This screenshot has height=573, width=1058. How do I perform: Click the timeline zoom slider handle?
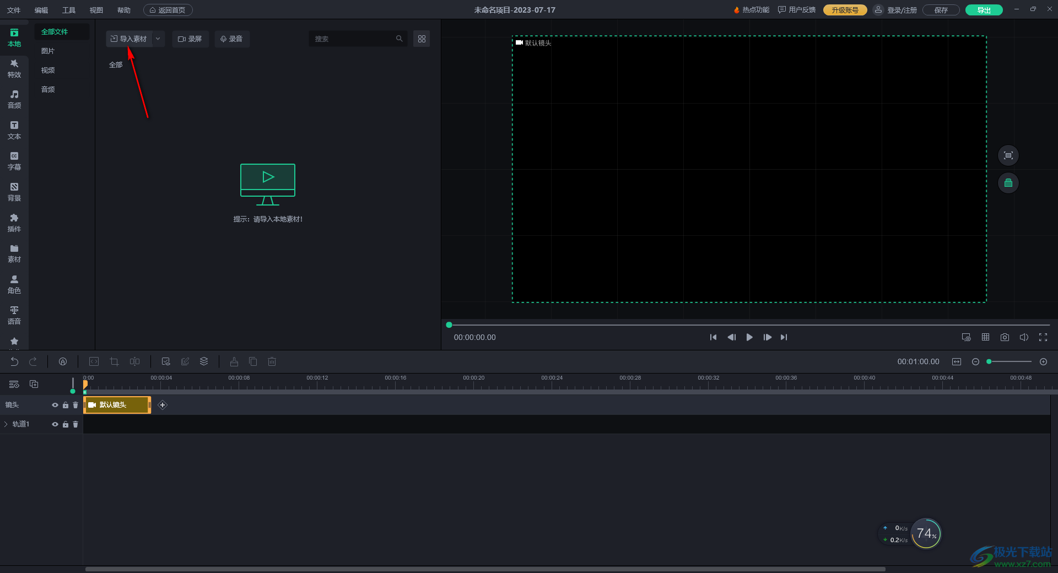tap(989, 361)
